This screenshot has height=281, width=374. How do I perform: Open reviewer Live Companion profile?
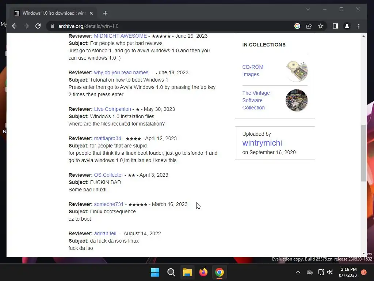pos(112,109)
